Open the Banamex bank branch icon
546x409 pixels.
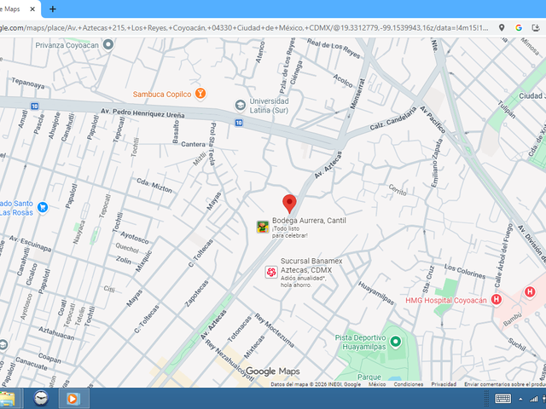tap(271, 272)
